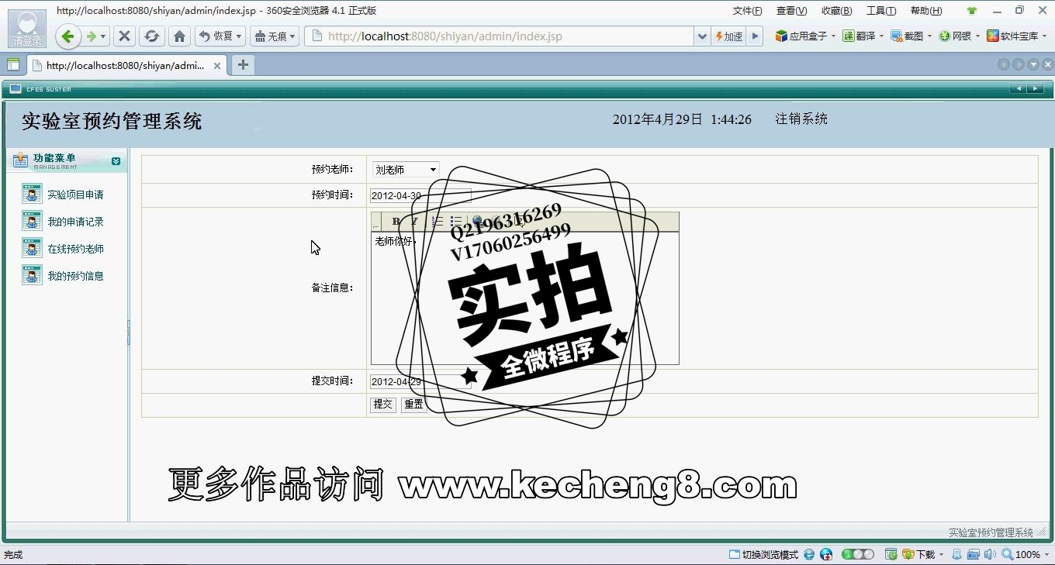Click the 提交 submit button

click(383, 405)
